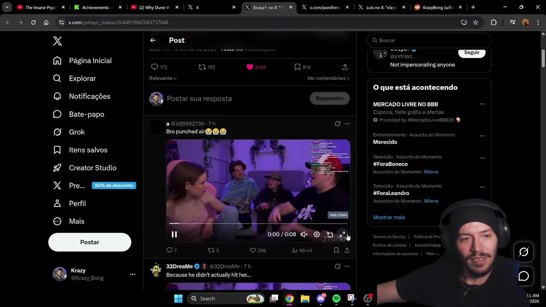Repost the main post (155)
This screenshot has width=546, height=307.
207,67
